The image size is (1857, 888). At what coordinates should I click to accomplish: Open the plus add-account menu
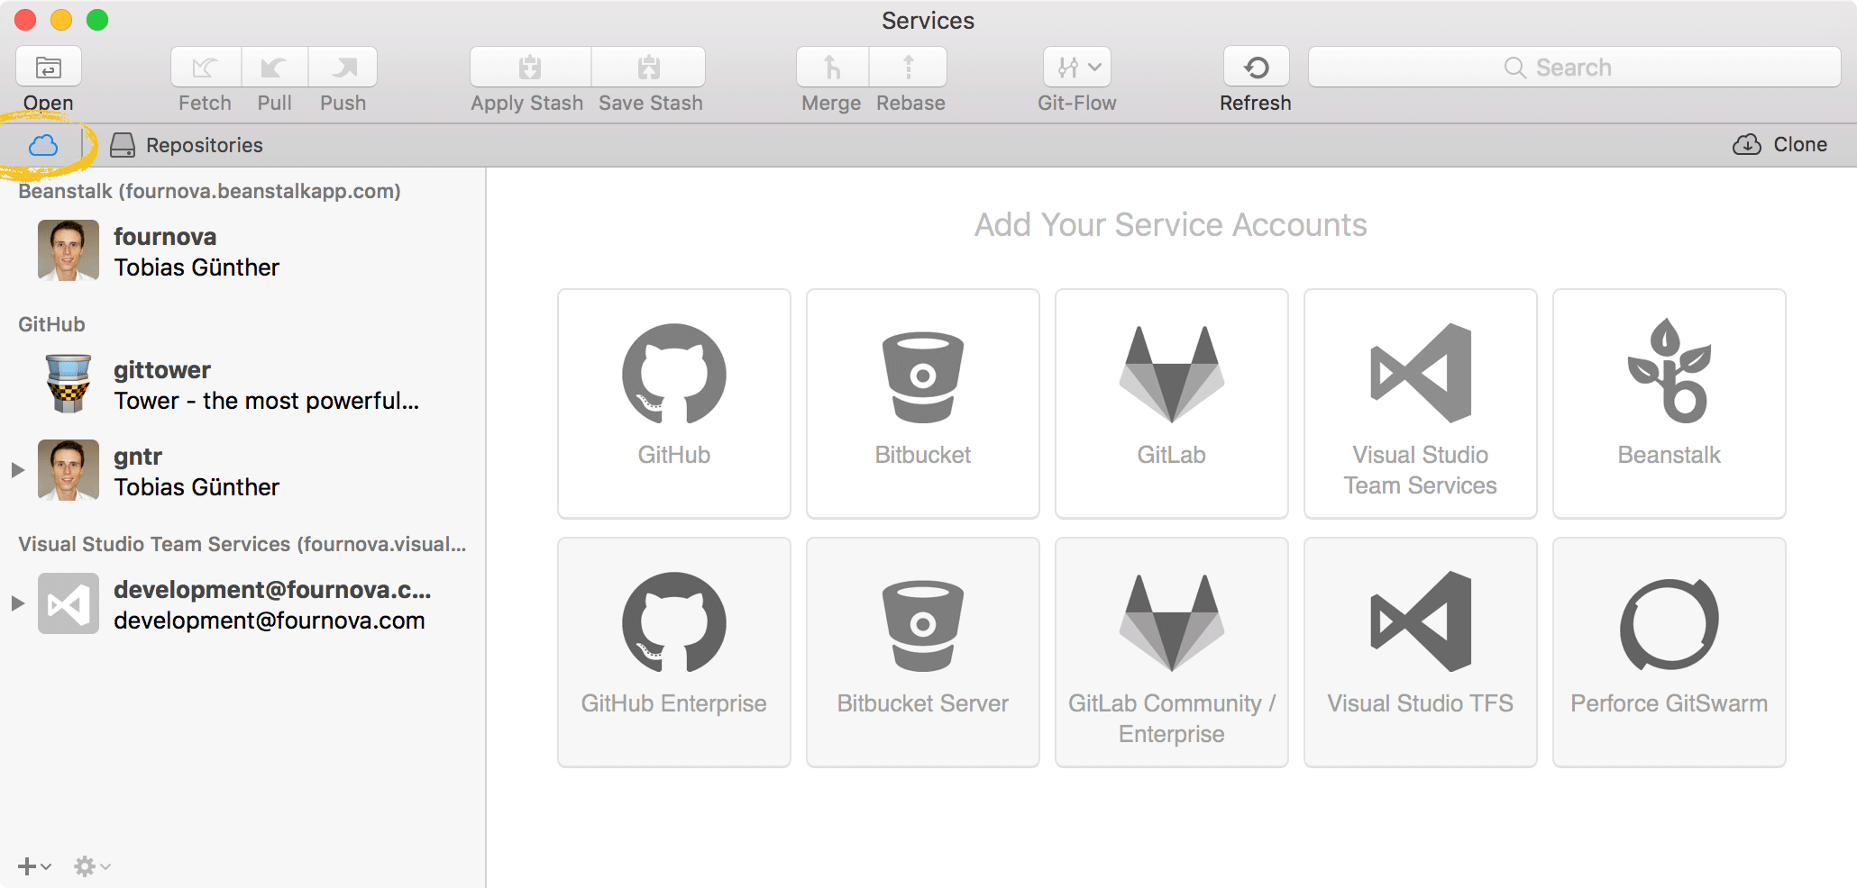33,866
